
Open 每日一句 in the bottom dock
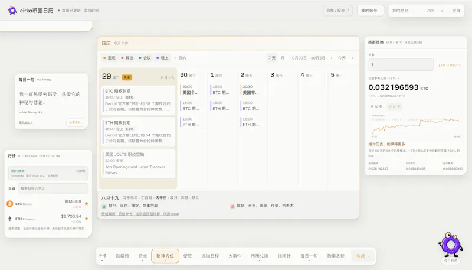[x=309, y=256]
